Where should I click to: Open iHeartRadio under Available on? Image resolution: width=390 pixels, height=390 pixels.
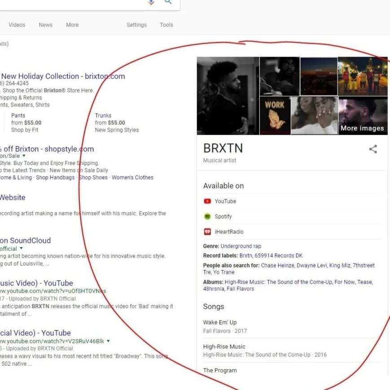(x=229, y=232)
